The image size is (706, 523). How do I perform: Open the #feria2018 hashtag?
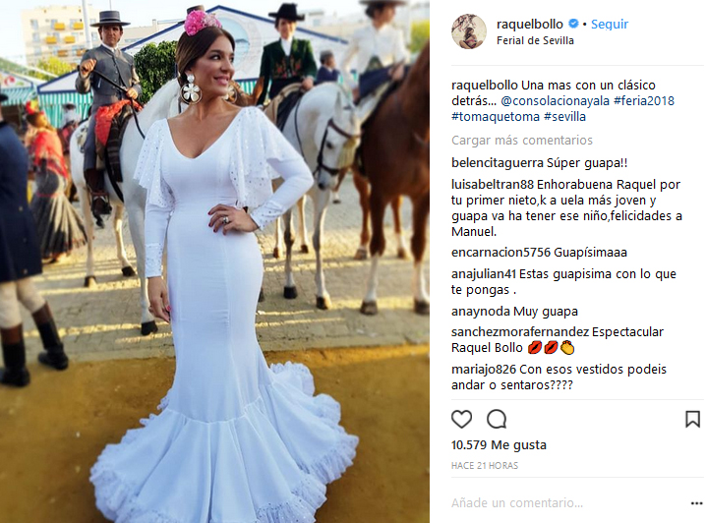click(644, 101)
